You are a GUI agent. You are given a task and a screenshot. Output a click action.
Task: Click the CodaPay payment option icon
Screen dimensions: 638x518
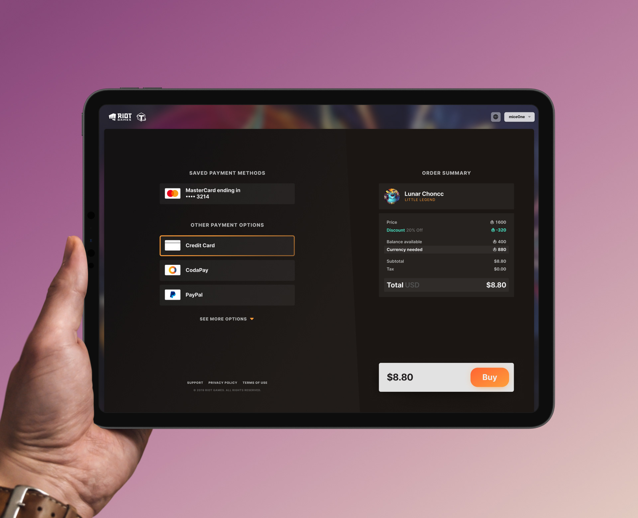pos(173,269)
